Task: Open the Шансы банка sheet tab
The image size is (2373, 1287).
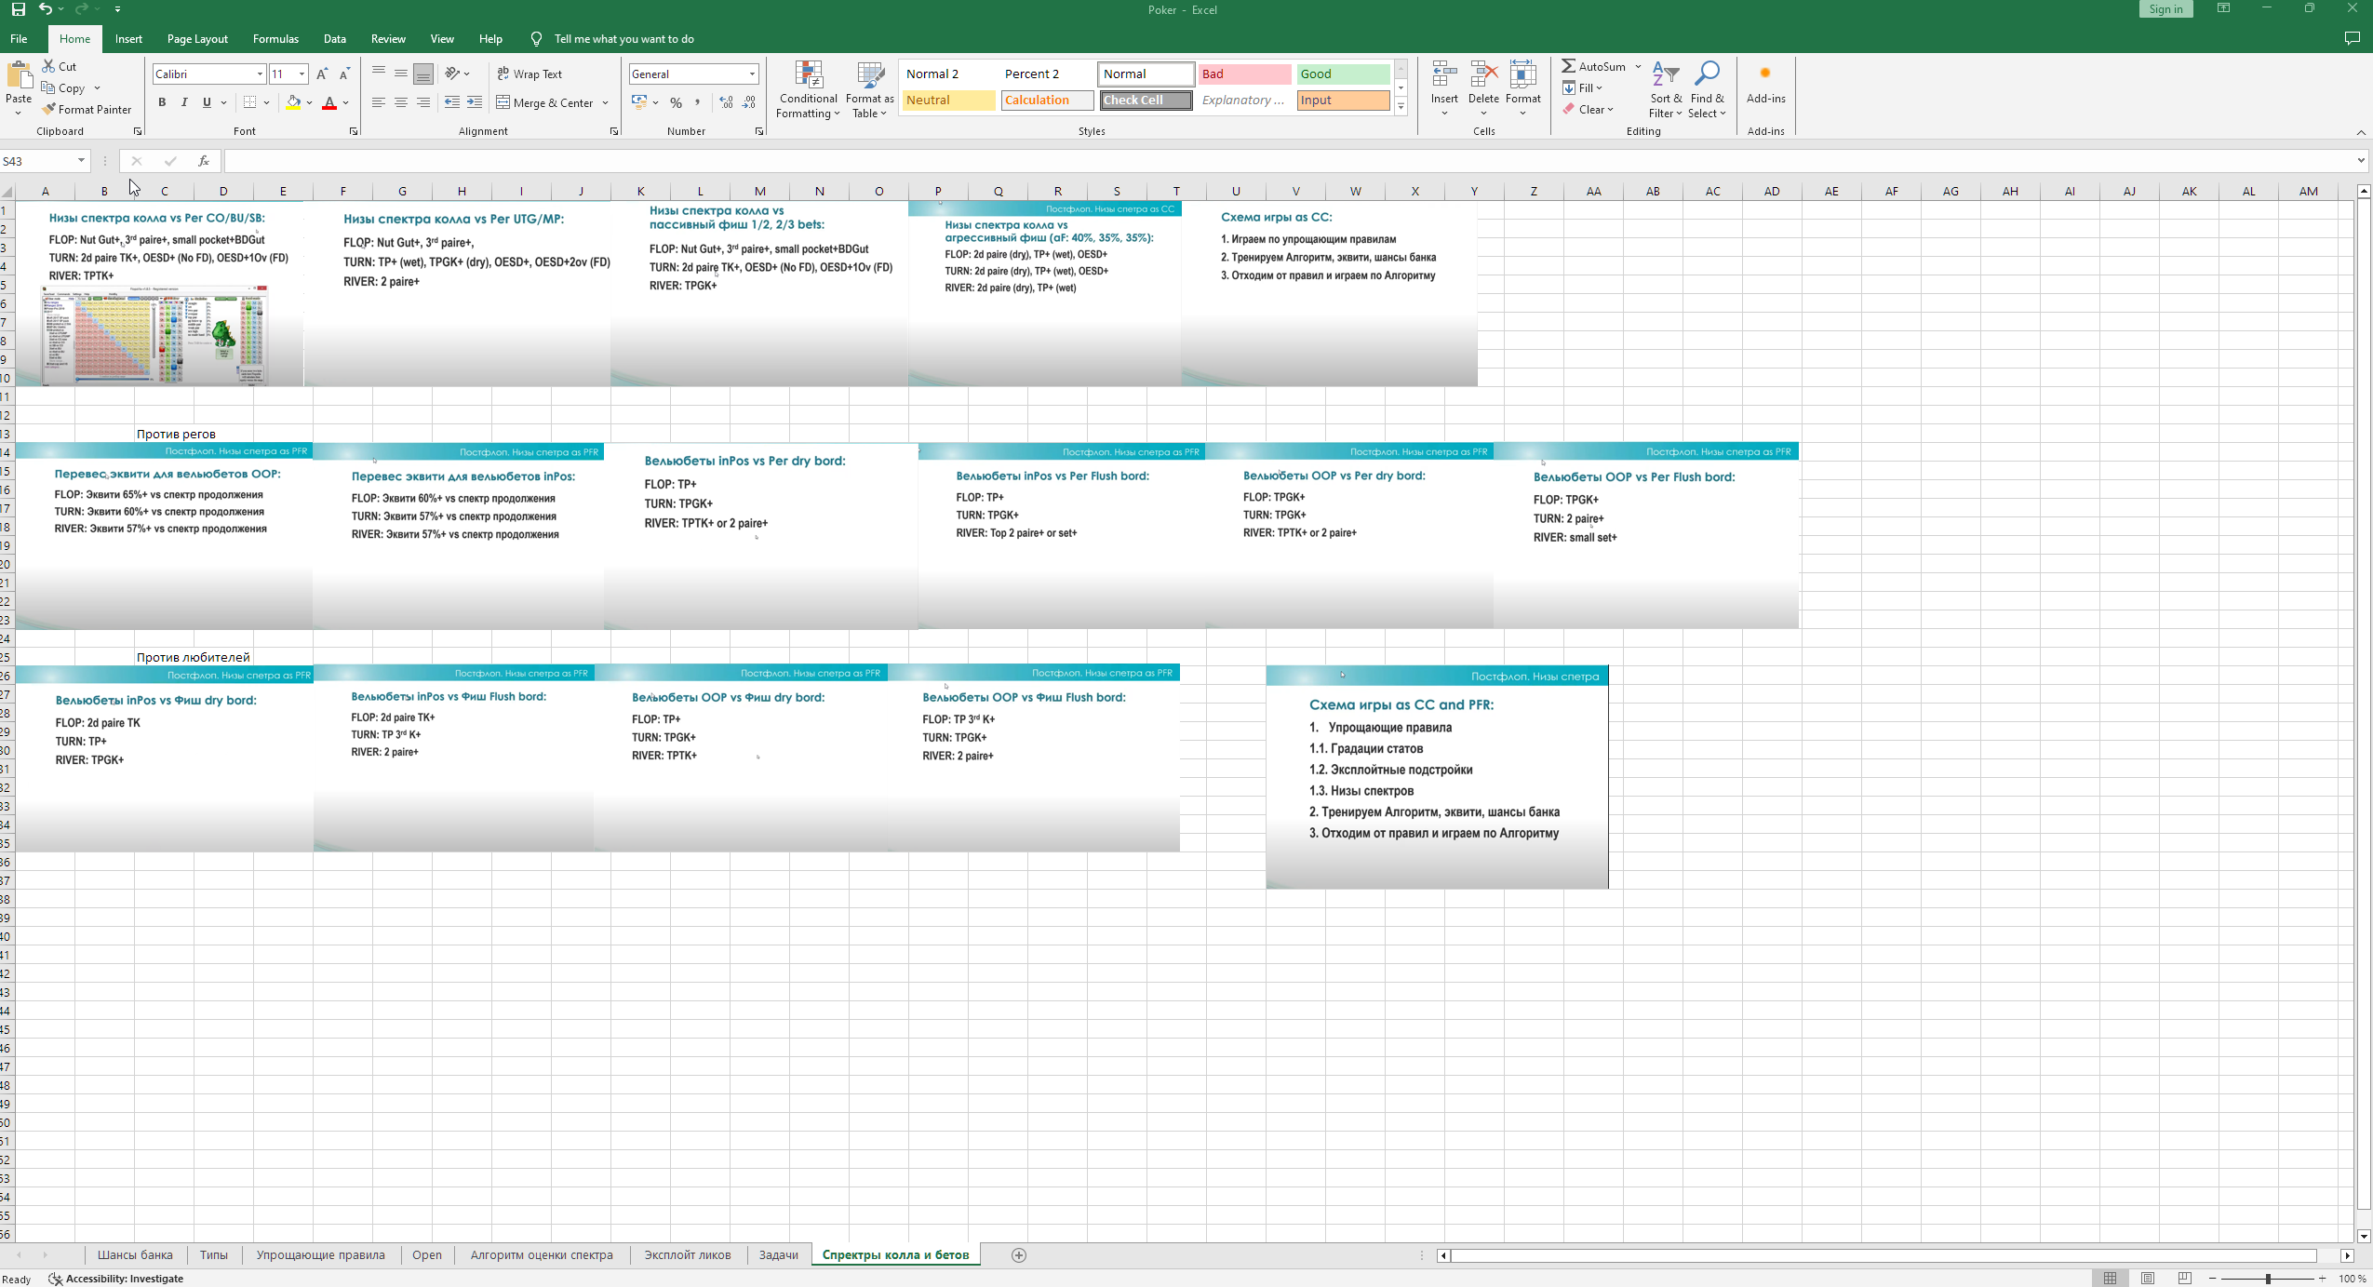Action: 135,1254
